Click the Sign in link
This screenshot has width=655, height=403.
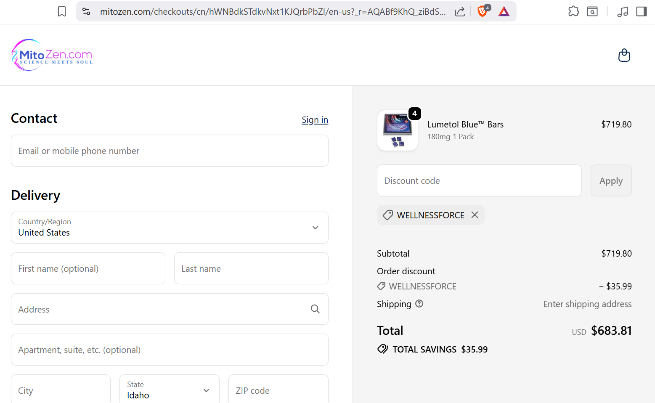click(315, 120)
